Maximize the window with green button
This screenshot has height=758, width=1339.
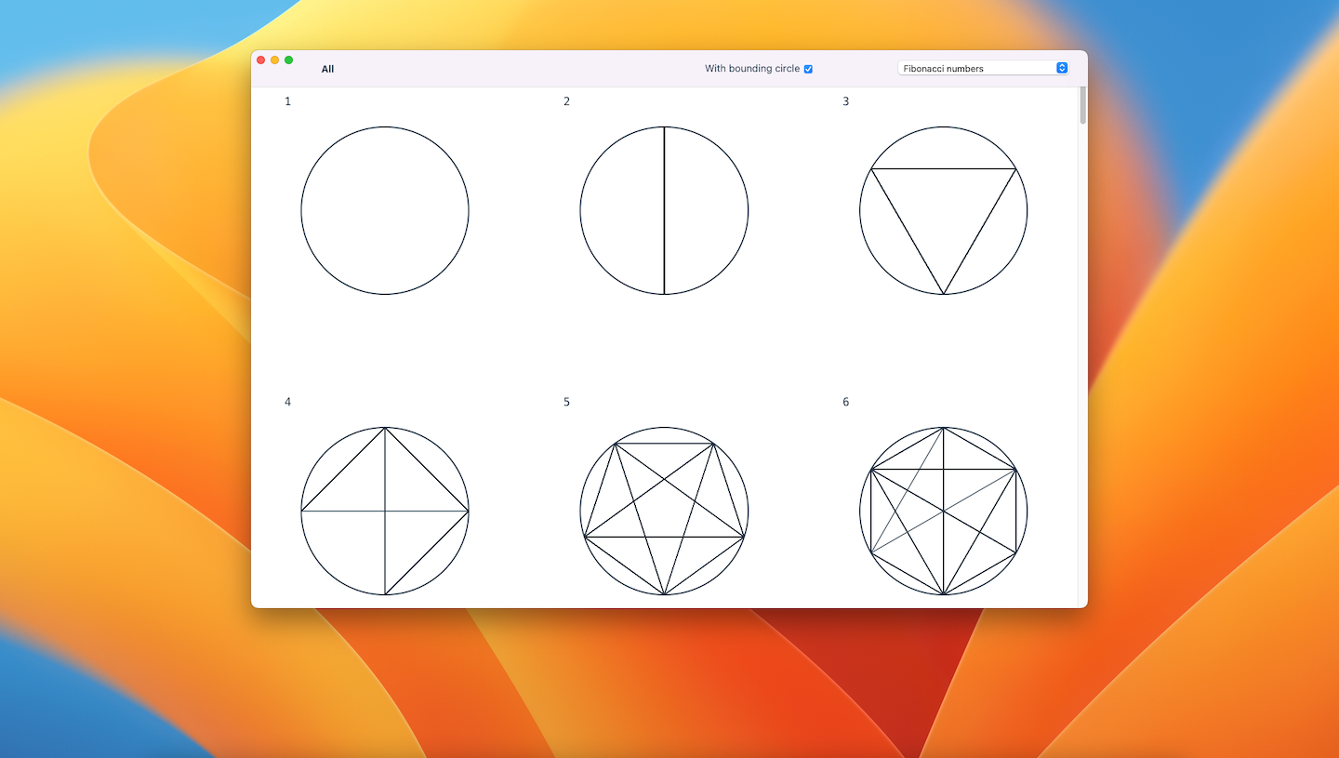pos(288,60)
